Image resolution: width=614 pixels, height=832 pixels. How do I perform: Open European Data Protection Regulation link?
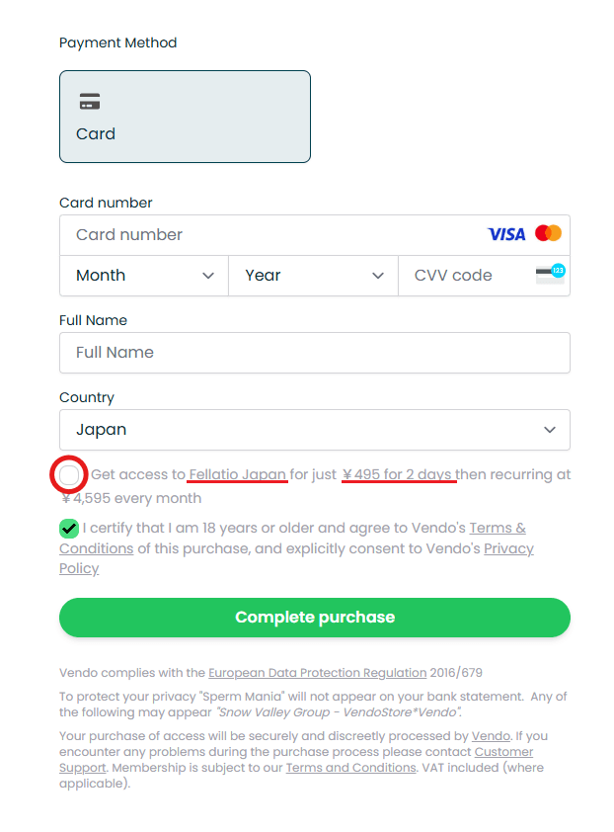(317, 673)
